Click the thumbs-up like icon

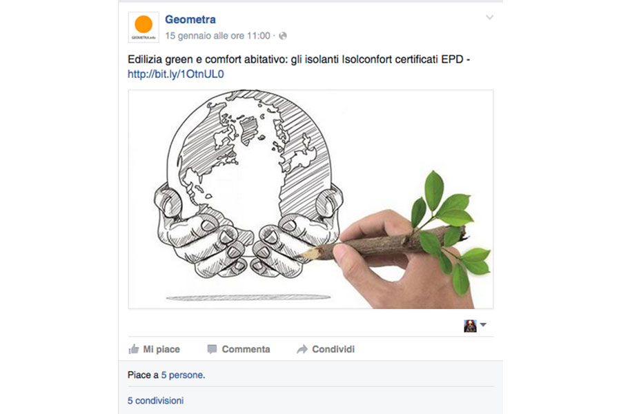point(134,349)
